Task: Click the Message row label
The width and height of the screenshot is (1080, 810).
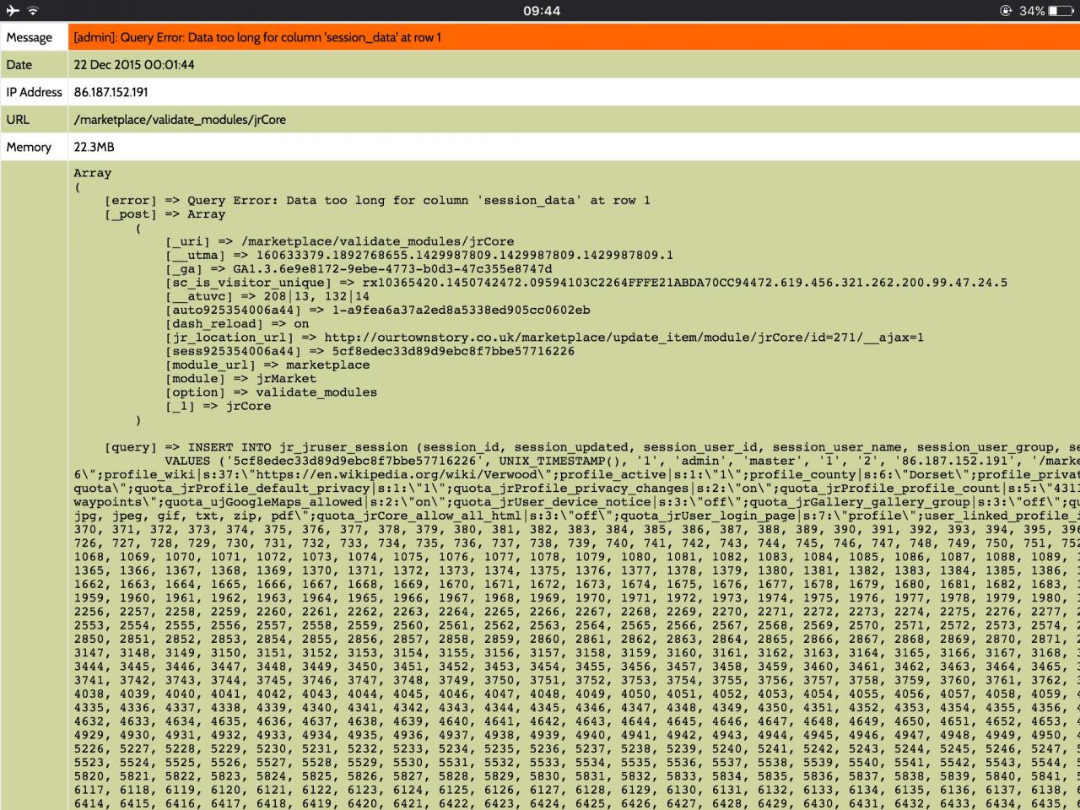Action: pyautogui.click(x=30, y=37)
